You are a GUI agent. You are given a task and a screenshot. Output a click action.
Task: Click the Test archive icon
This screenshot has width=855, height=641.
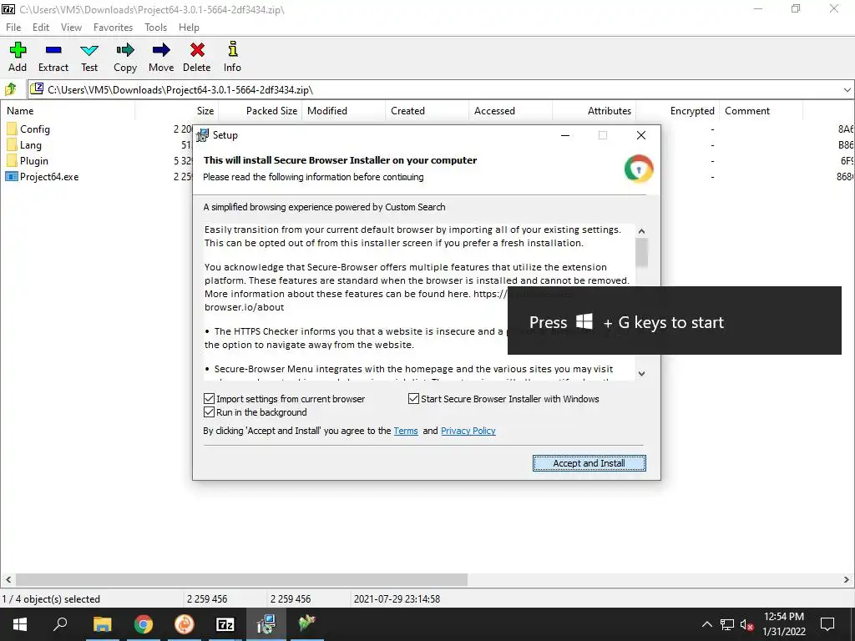[x=89, y=50]
